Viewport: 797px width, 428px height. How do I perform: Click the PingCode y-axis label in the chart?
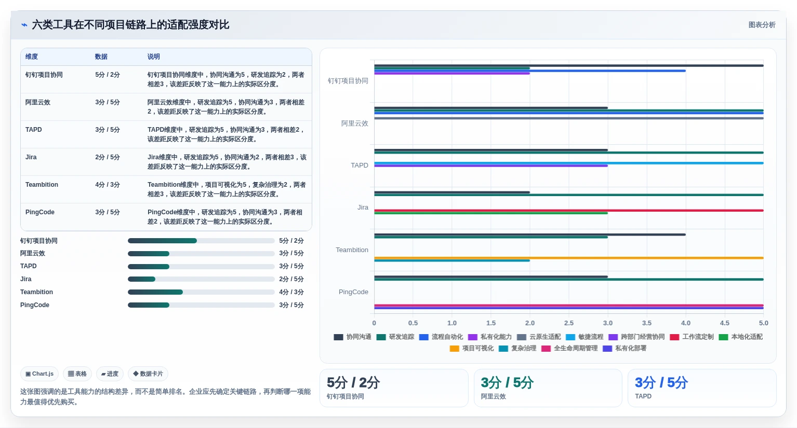[x=354, y=292]
